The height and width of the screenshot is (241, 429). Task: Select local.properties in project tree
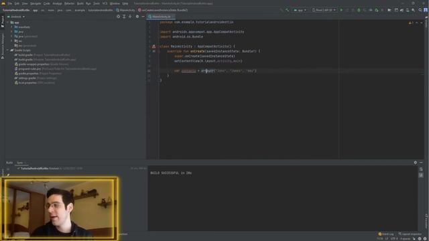click(34, 83)
